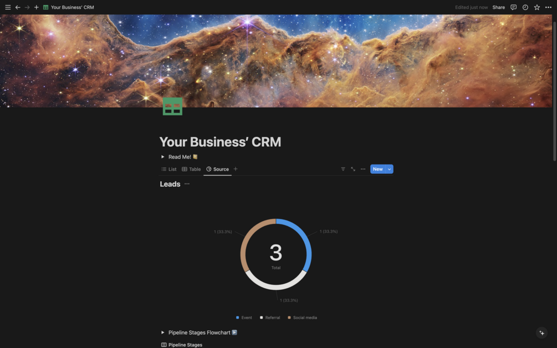The image size is (557, 348).
Task: Toggle Event series in chart legend
Action: [x=244, y=318]
